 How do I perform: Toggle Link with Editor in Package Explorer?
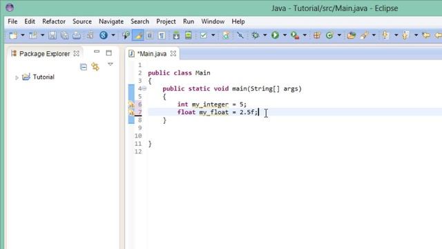[95, 66]
